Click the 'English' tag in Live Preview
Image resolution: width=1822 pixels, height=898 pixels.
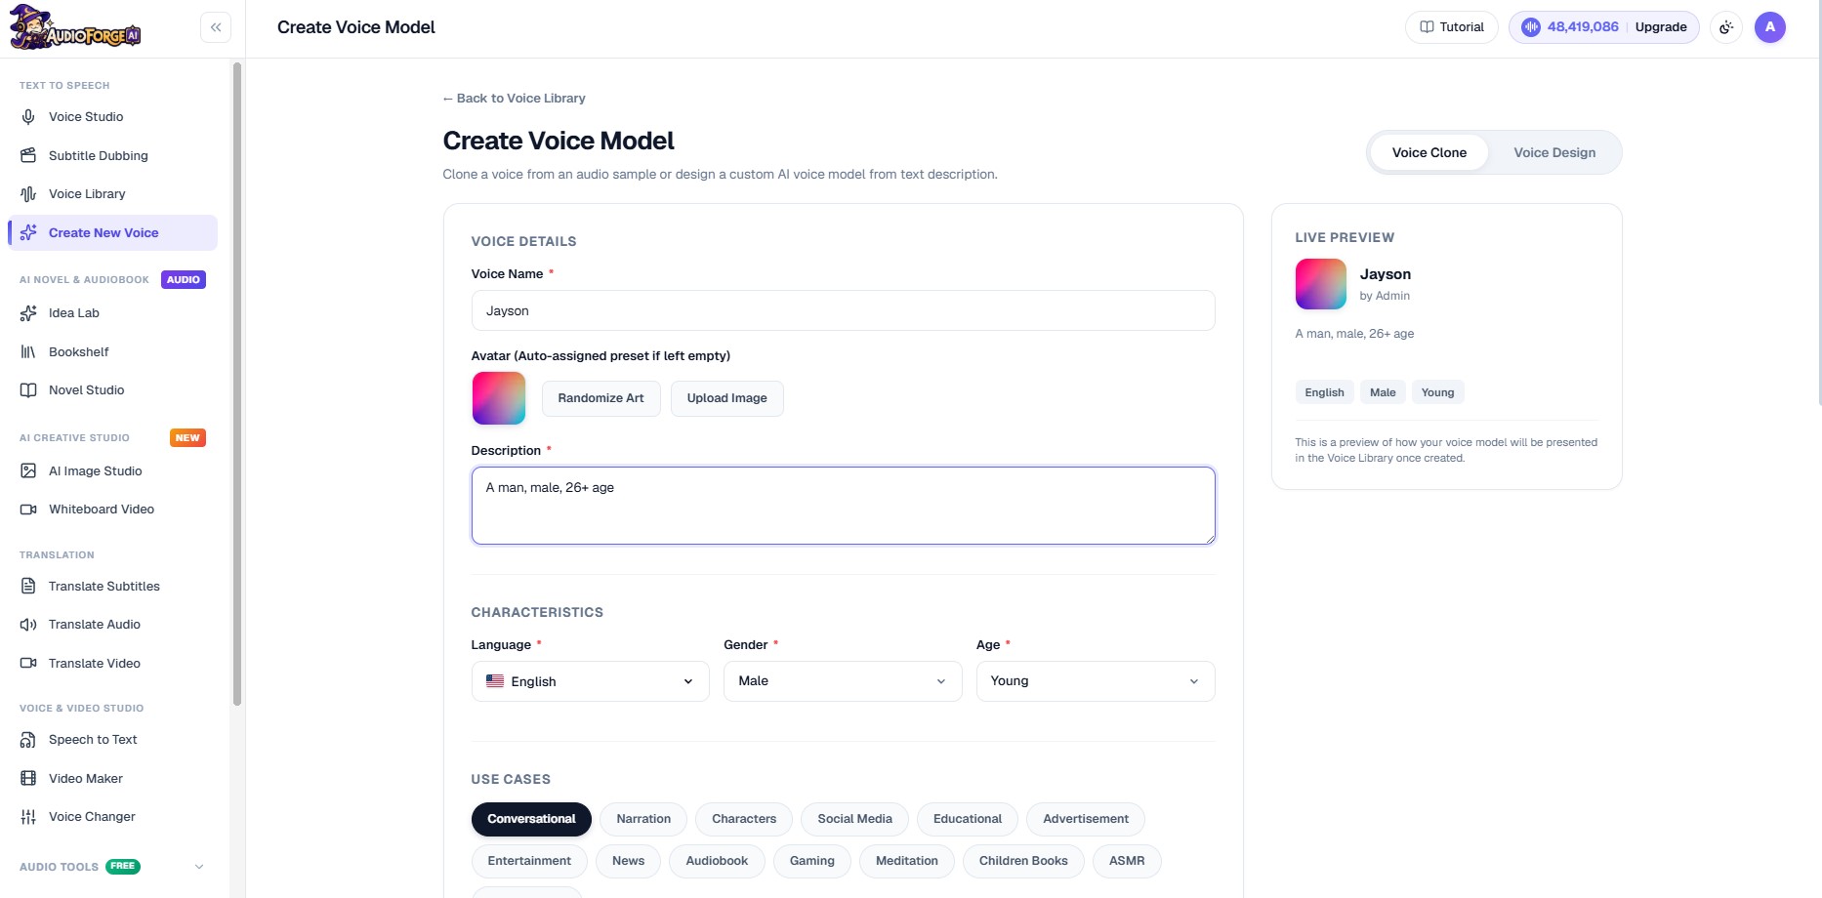point(1324,392)
